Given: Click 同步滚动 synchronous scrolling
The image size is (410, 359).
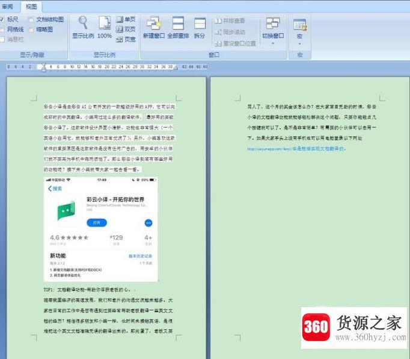Looking at the screenshot, I should [x=230, y=32].
